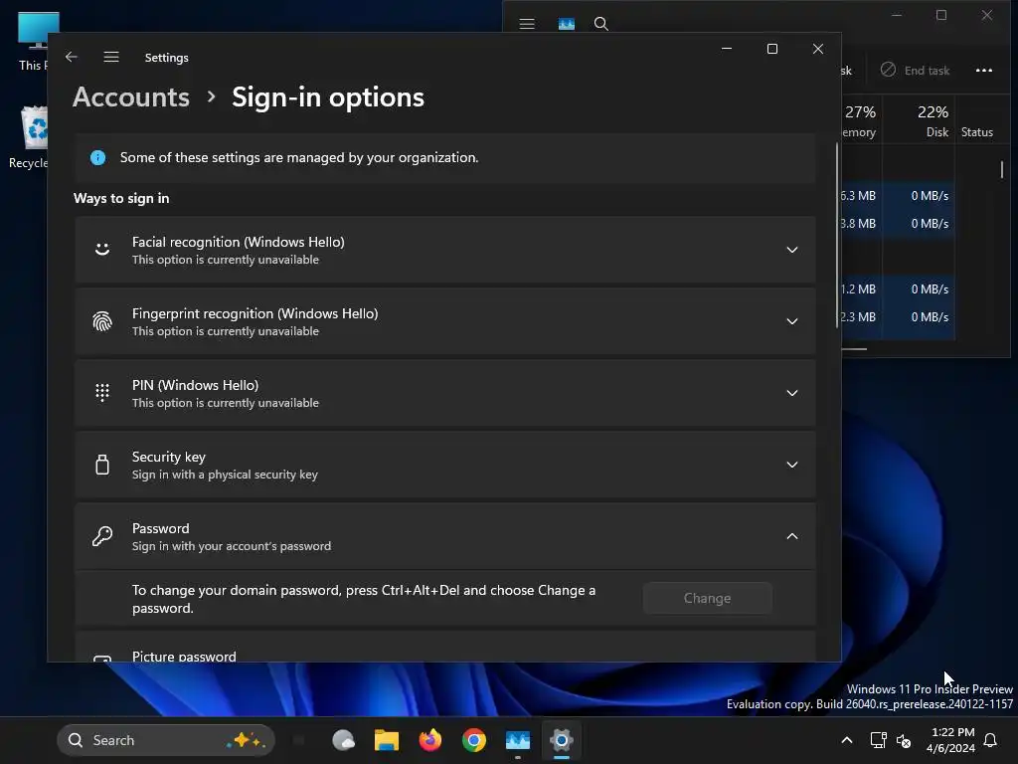Click the Password key icon

tap(102, 536)
